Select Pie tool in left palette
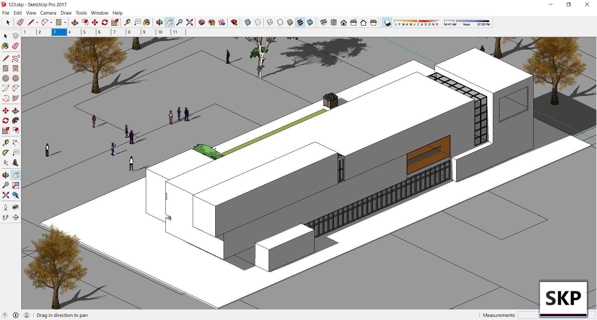This screenshot has width=597, height=320. coord(16,98)
